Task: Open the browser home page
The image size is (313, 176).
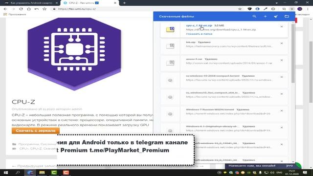Action: point(29,9)
